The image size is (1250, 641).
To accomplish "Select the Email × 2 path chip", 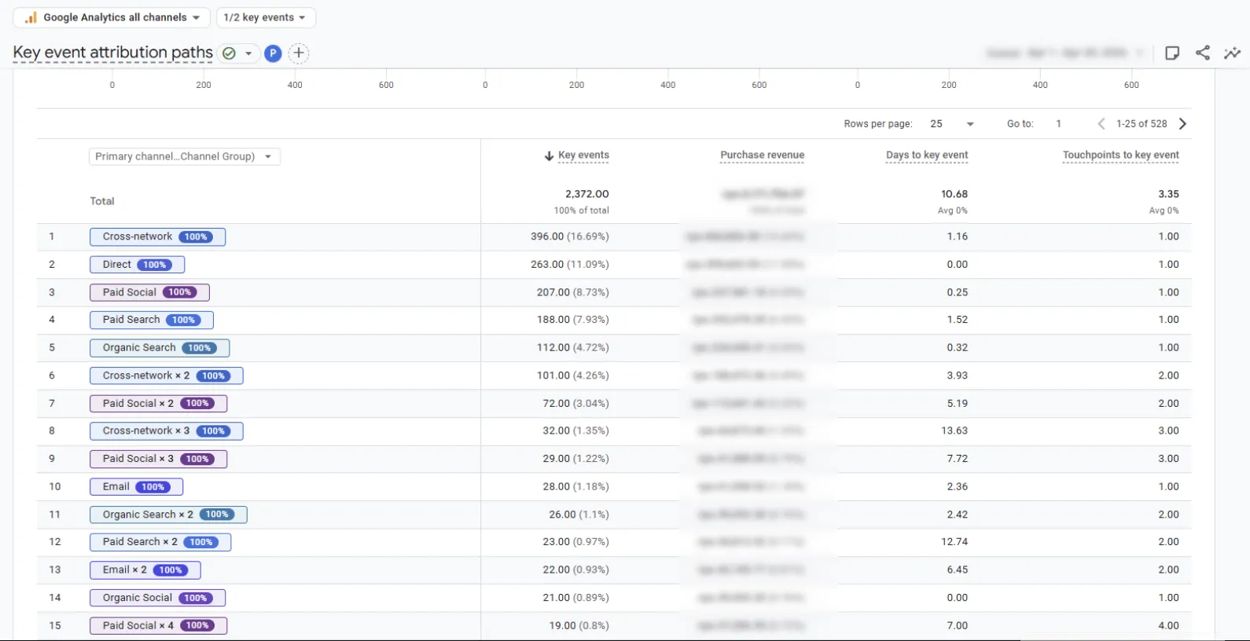I will coord(145,570).
